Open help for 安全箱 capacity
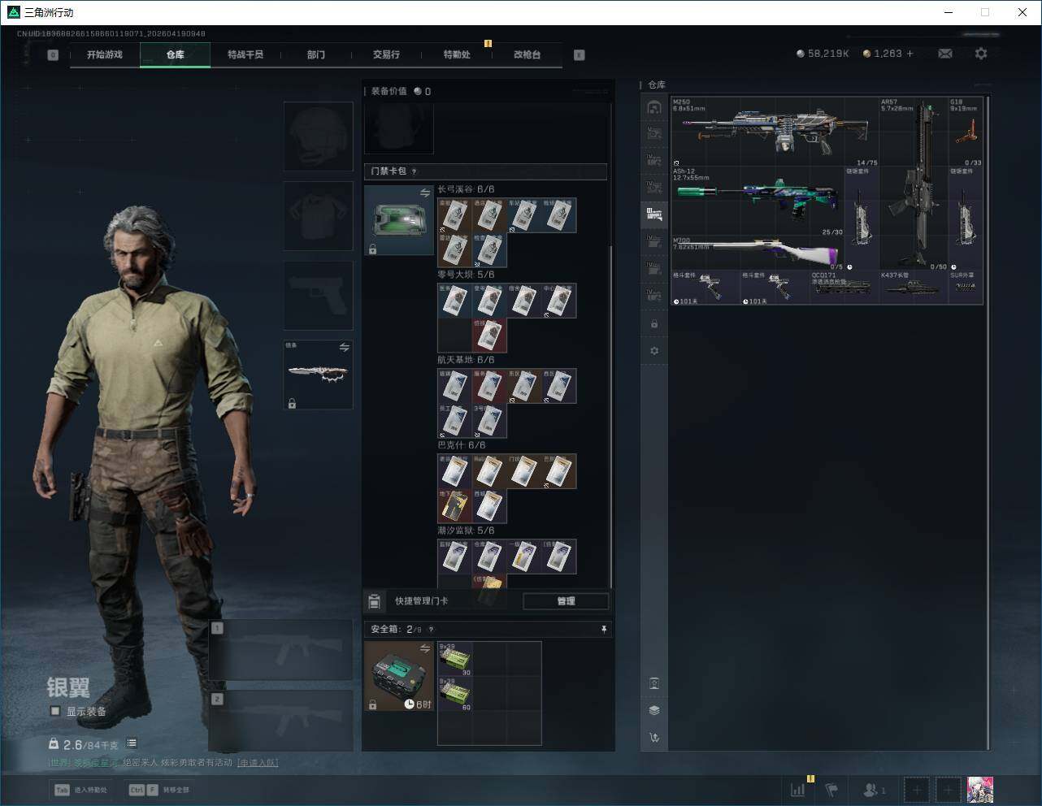This screenshot has height=806, width=1042. click(x=431, y=630)
